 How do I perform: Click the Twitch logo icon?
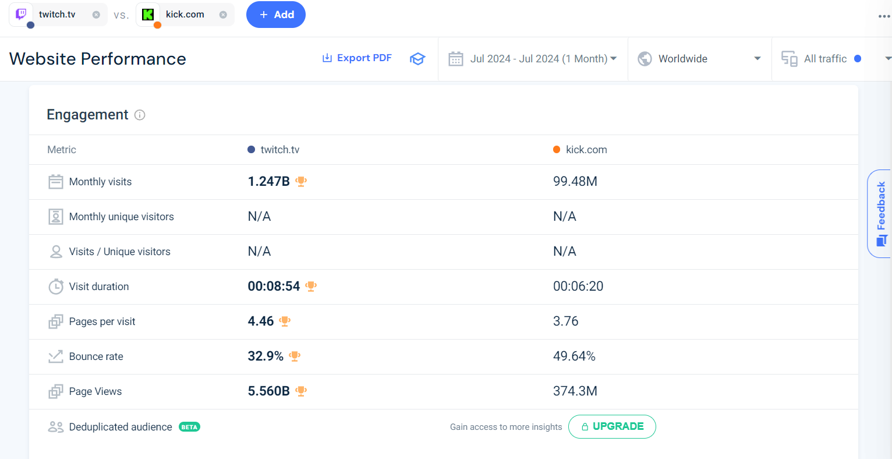click(x=21, y=14)
